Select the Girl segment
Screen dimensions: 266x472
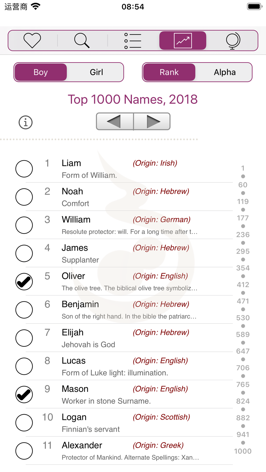point(96,72)
